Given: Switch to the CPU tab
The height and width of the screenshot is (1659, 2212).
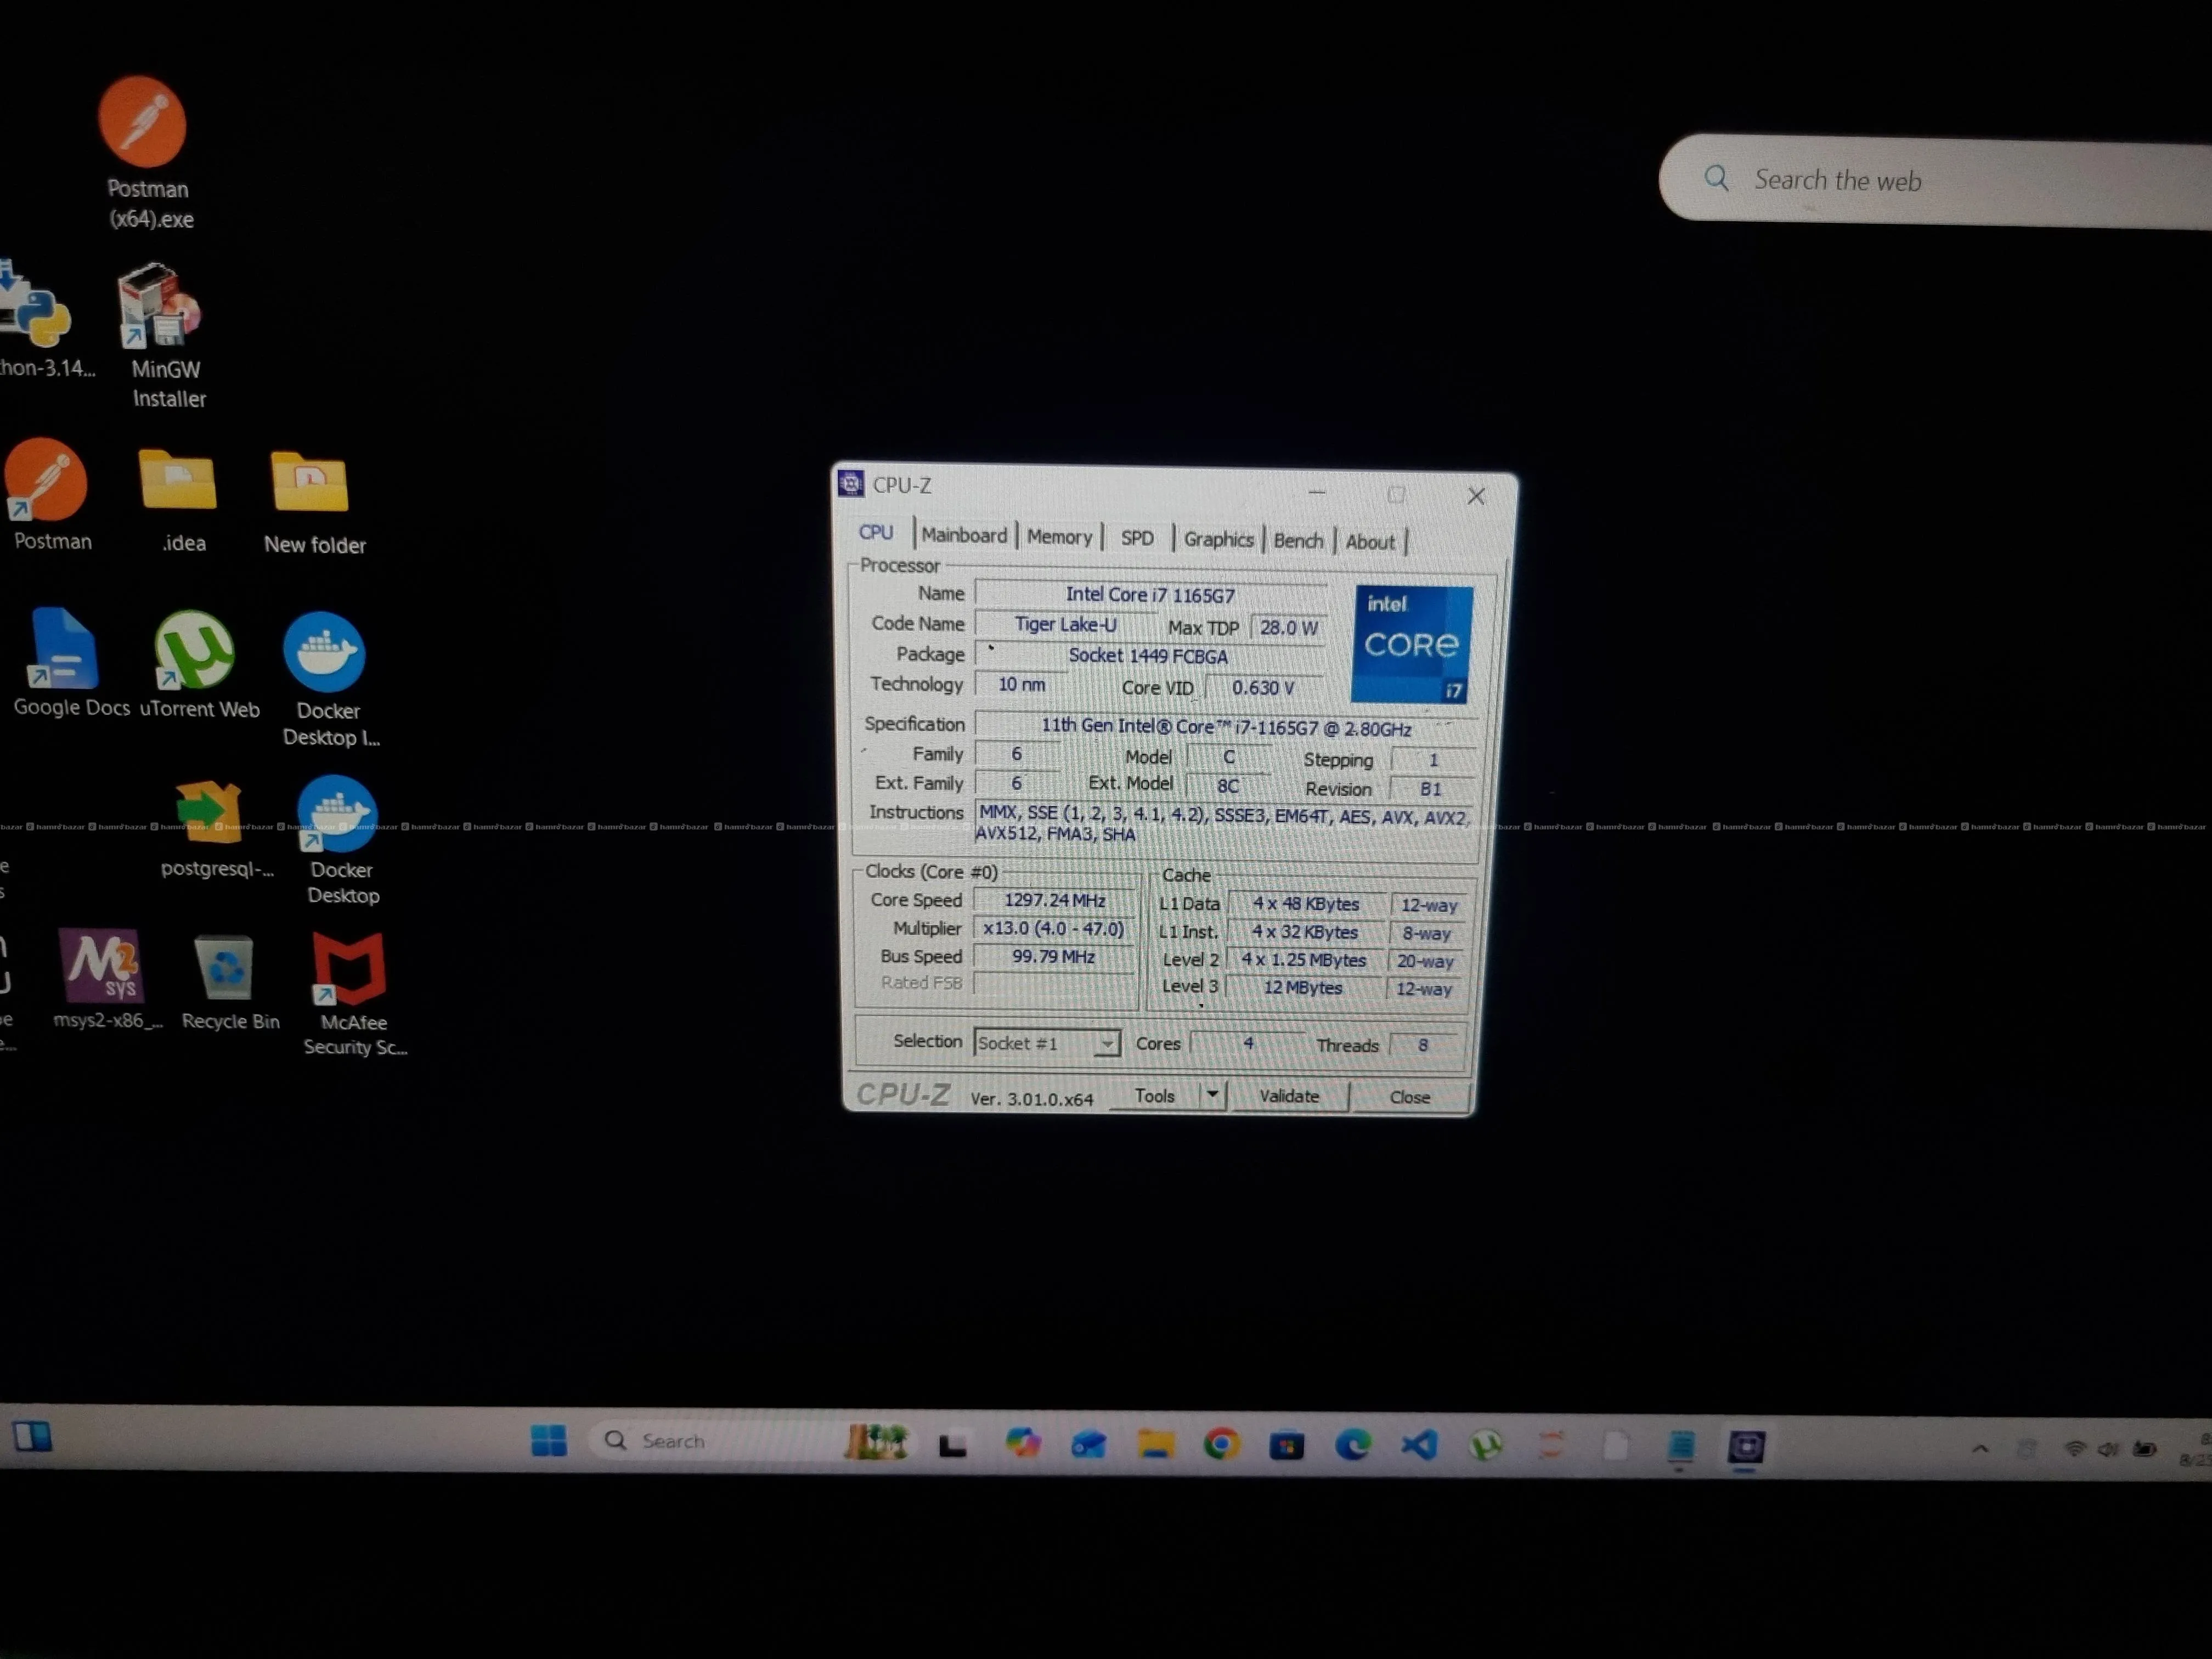Looking at the screenshot, I should (x=876, y=533).
